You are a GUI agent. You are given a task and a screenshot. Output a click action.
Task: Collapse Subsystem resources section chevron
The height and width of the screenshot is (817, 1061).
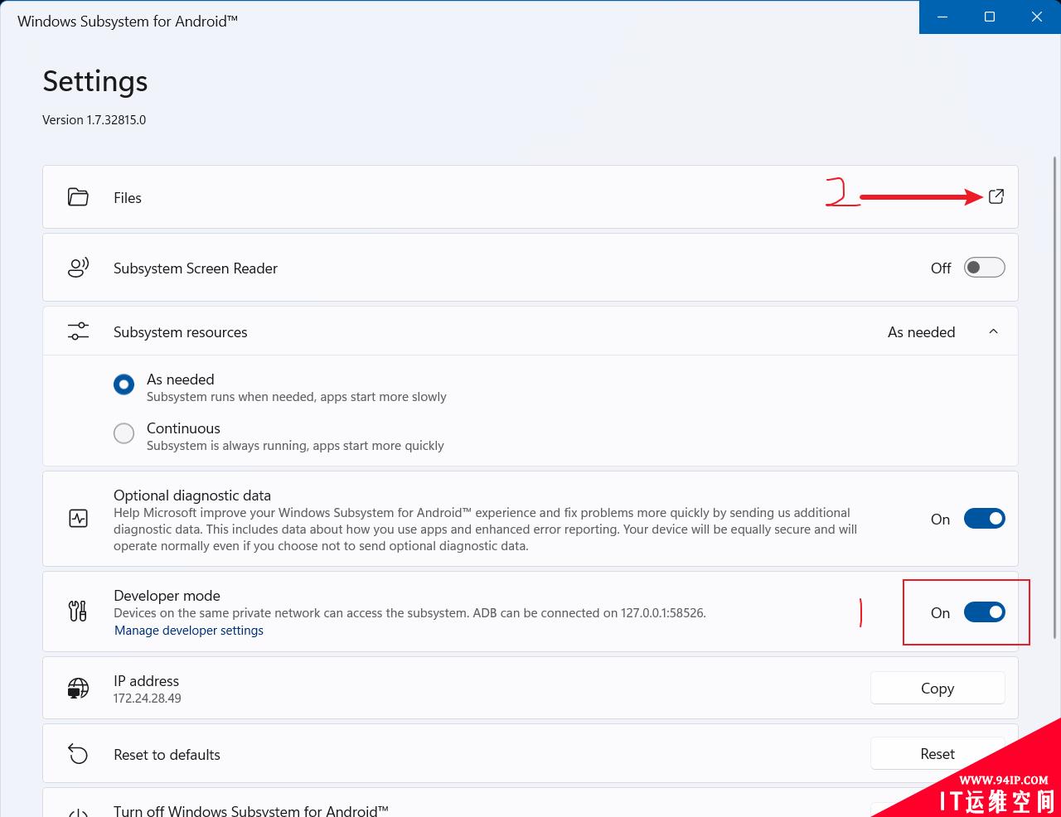(993, 331)
